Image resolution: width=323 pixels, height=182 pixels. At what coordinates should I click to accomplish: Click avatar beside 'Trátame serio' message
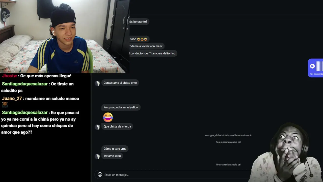[97, 156]
